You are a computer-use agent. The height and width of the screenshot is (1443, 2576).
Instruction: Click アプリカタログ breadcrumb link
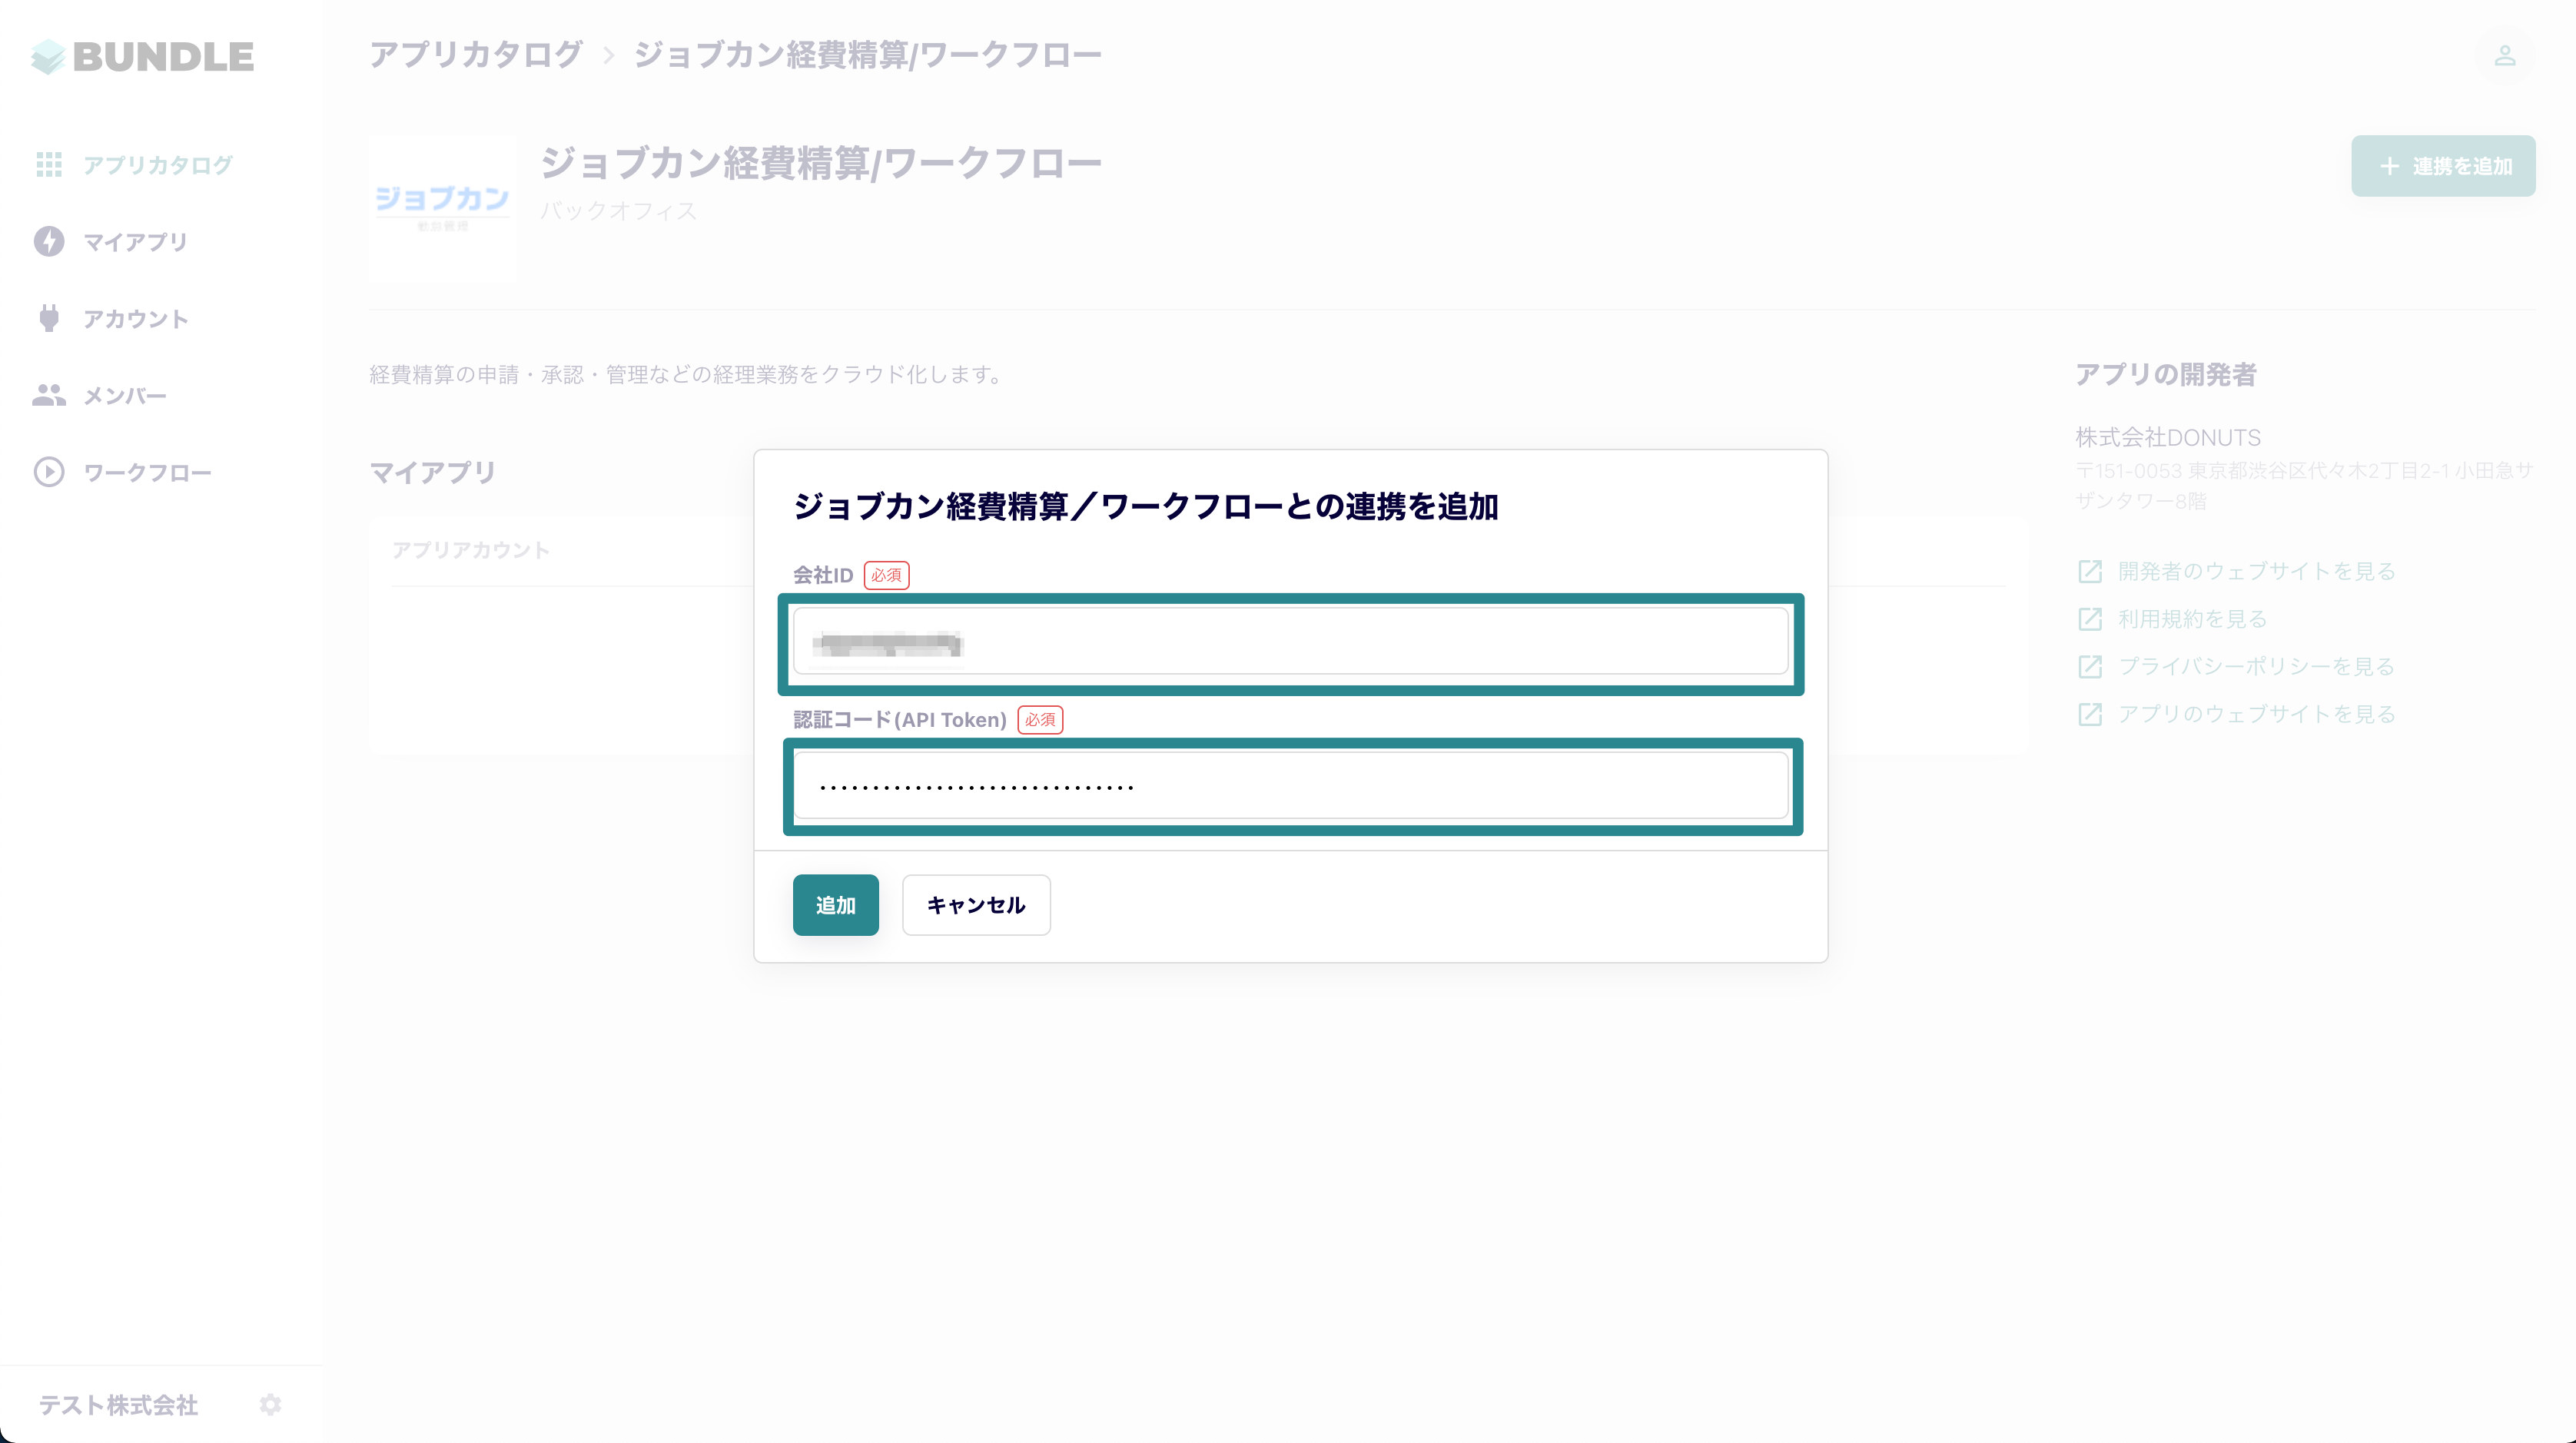click(x=476, y=55)
